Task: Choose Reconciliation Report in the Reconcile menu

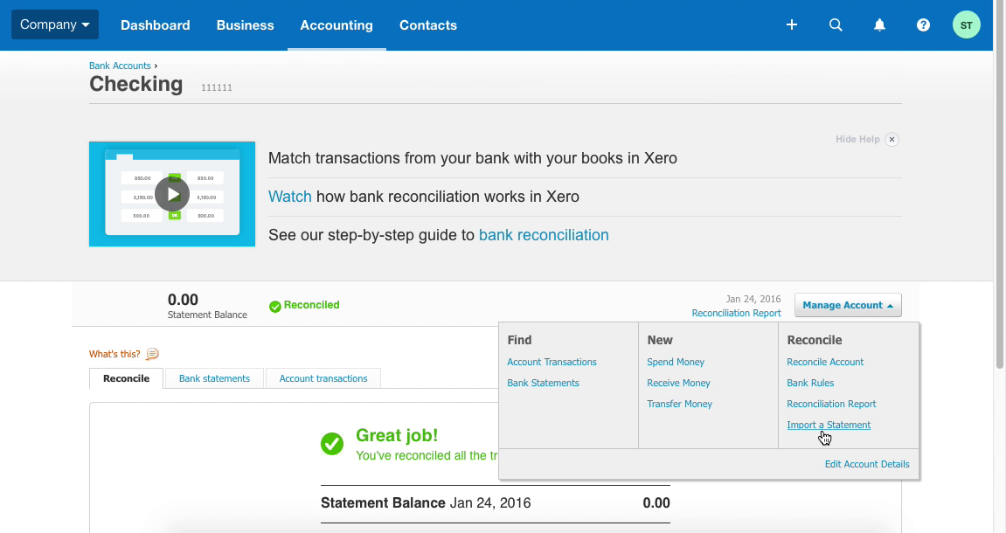Action: (x=831, y=404)
